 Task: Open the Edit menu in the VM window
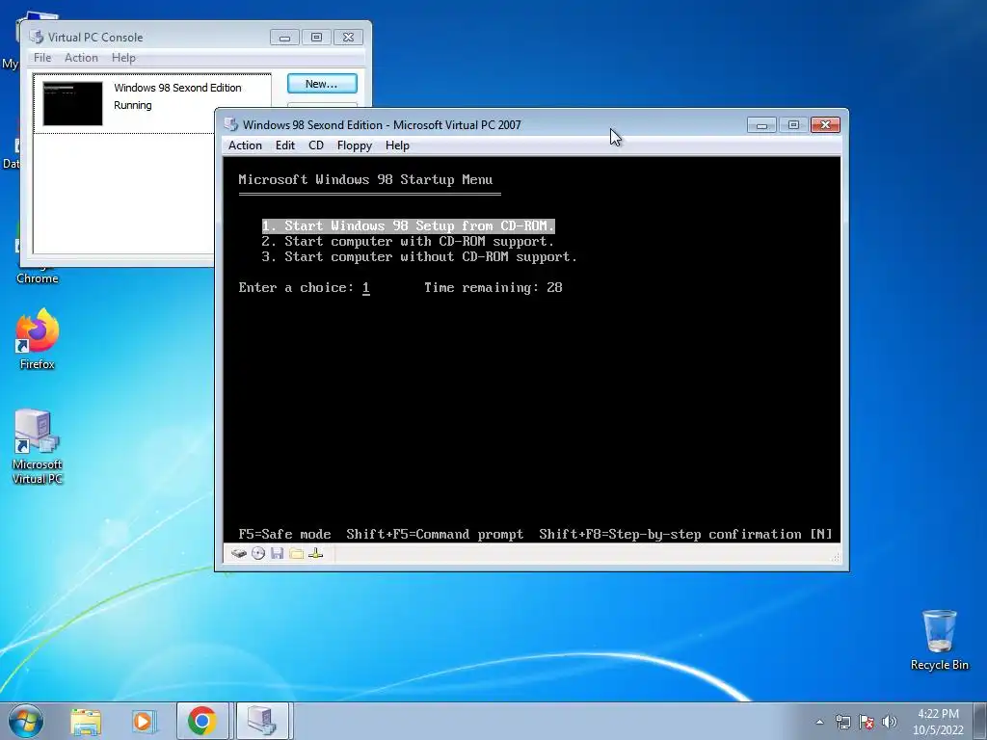(x=284, y=145)
